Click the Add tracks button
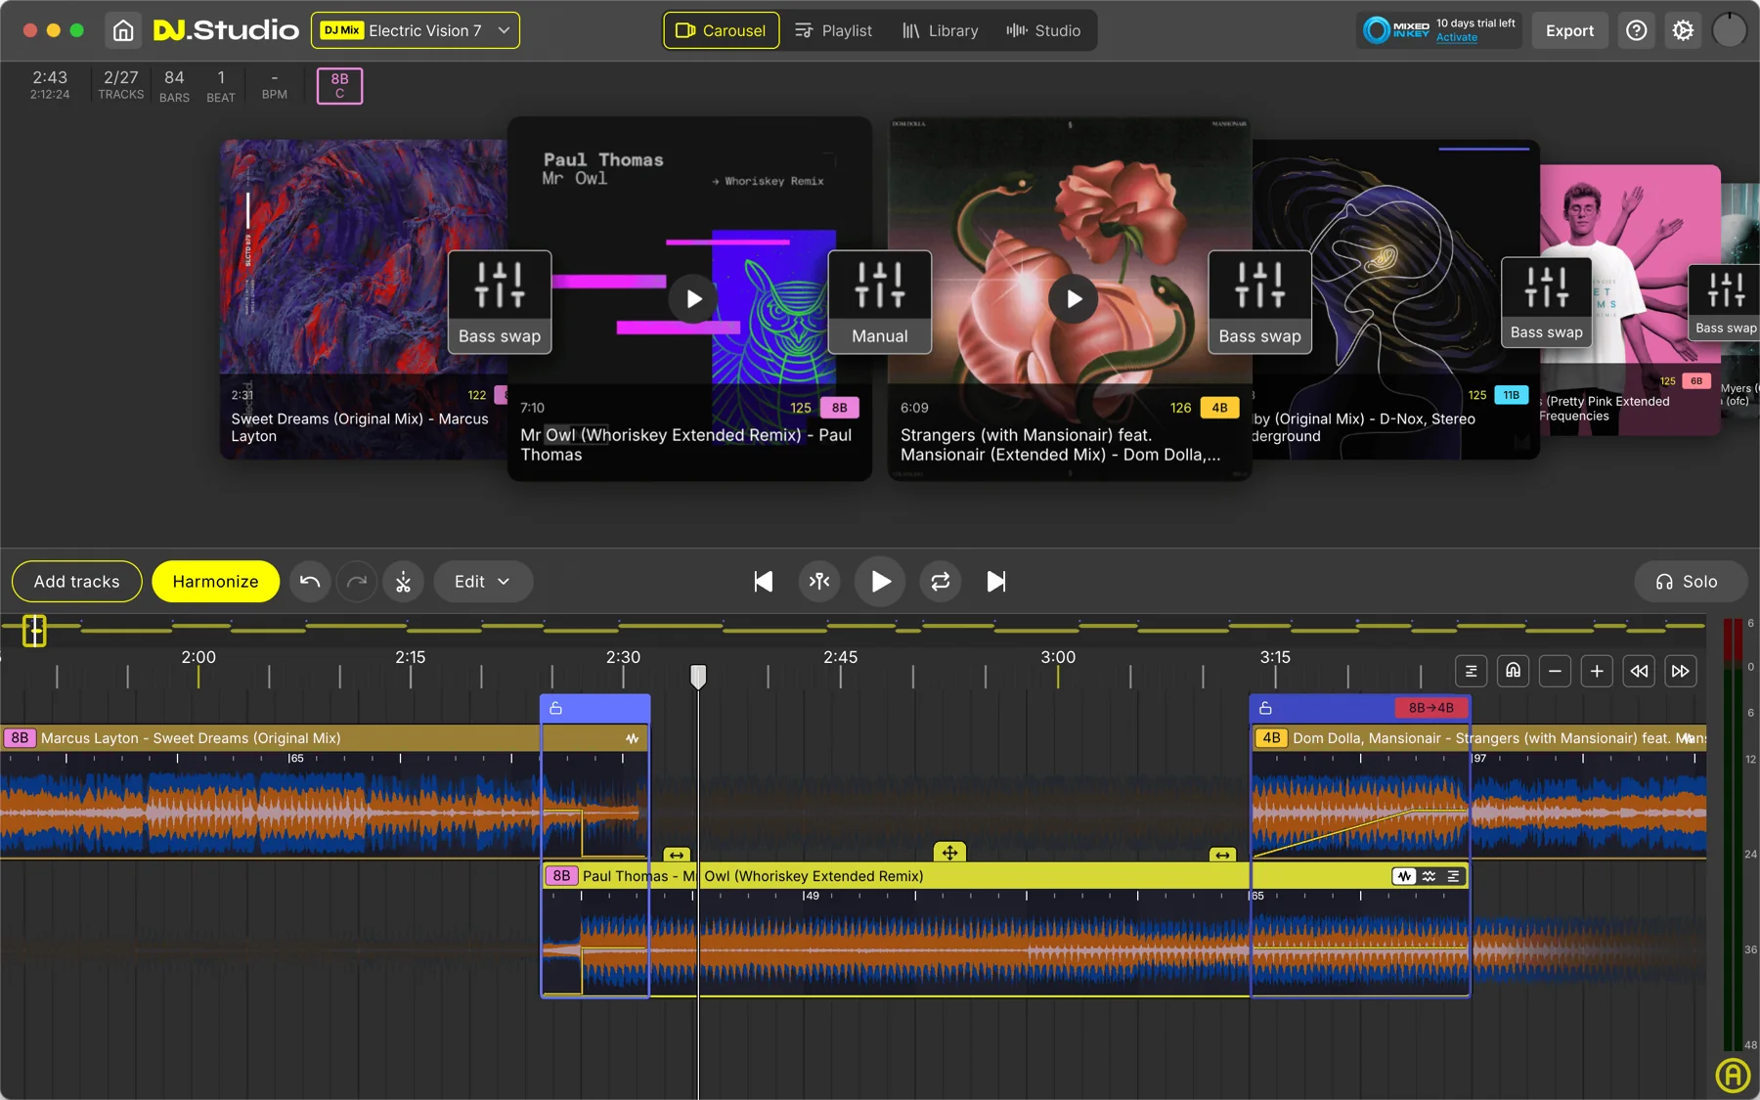Screen dimensions: 1760x1100 click(x=77, y=582)
